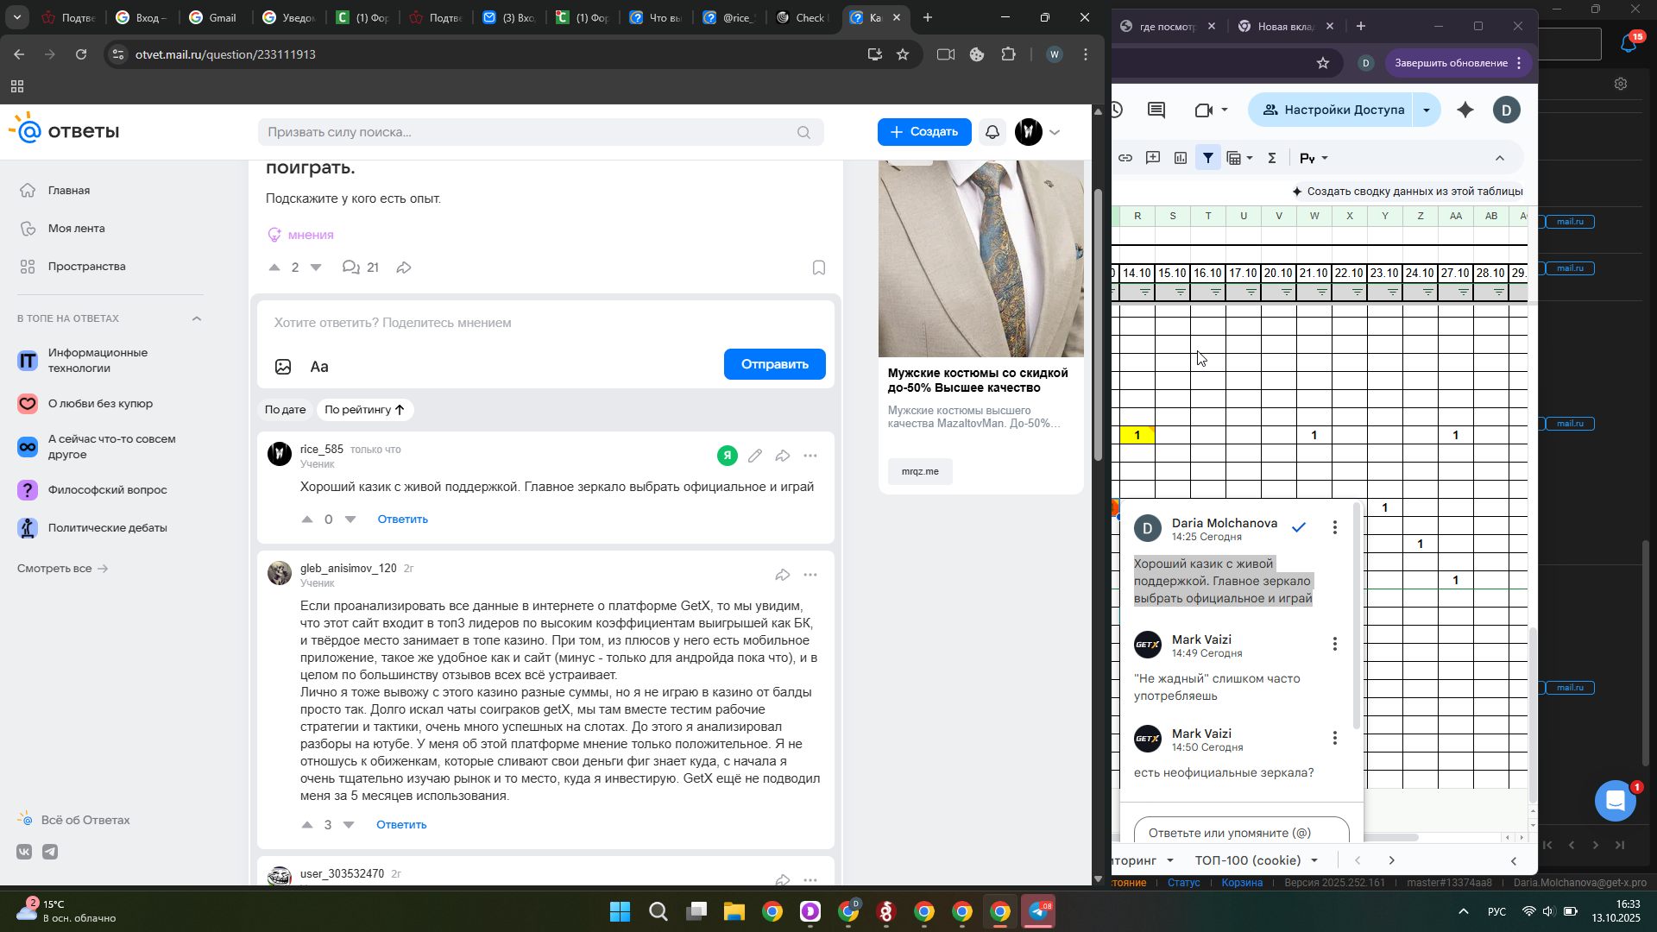The height and width of the screenshot is (932, 1657).
Task: Click the insert image icon in answer box
Action: 283,367
